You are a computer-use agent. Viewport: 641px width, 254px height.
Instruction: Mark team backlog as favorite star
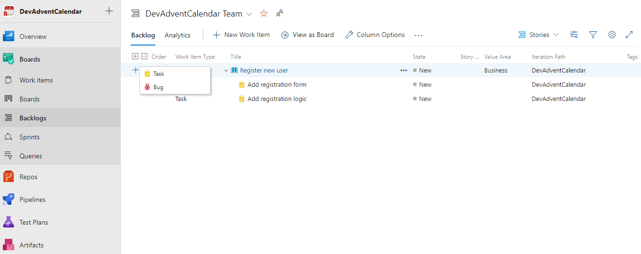click(264, 14)
